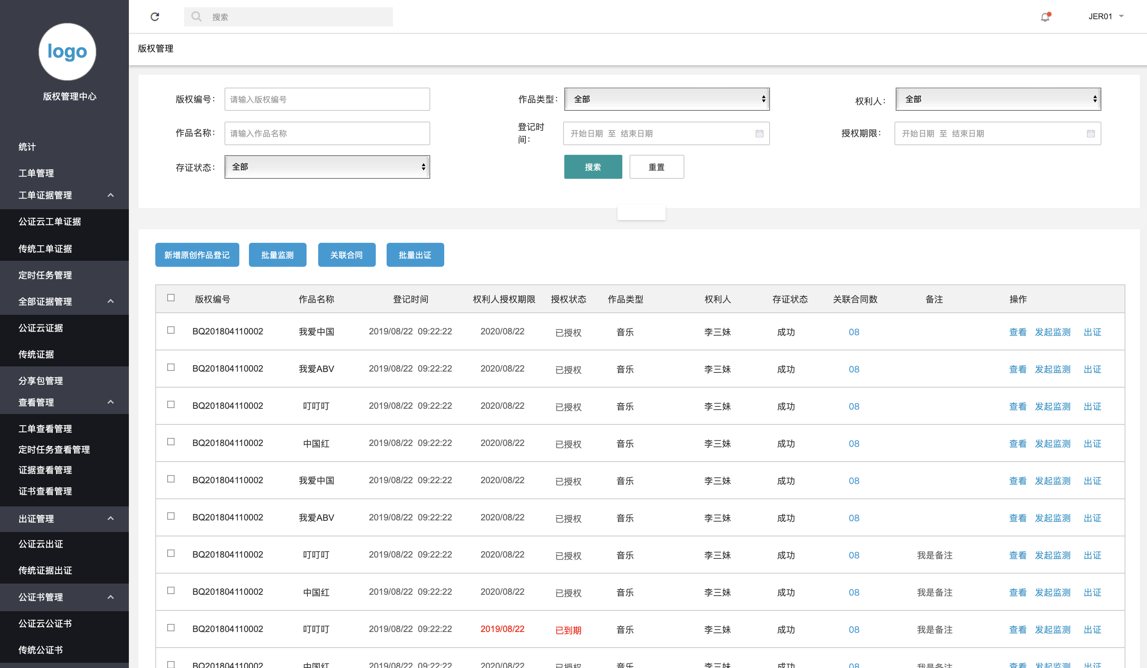Check the row checkbox for first 我爱ABV

click(170, 367)
